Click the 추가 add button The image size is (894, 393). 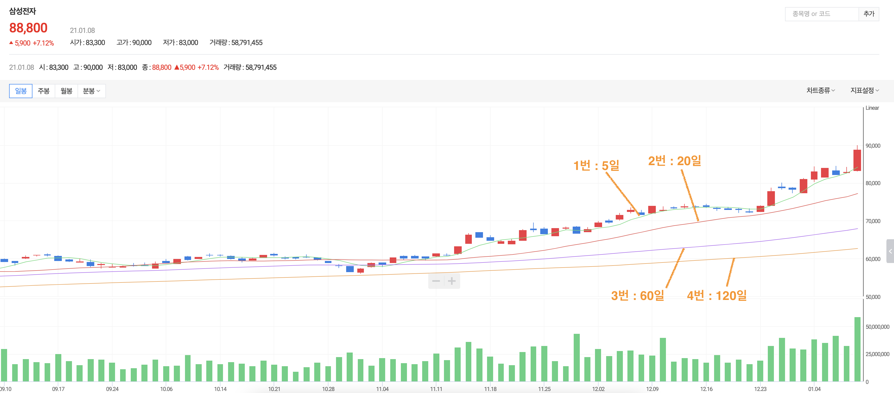(869, 14)
